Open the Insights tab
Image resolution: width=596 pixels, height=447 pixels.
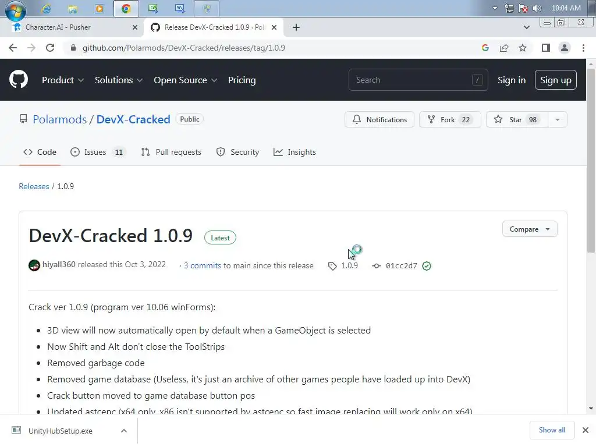click(x=295, y=152)
